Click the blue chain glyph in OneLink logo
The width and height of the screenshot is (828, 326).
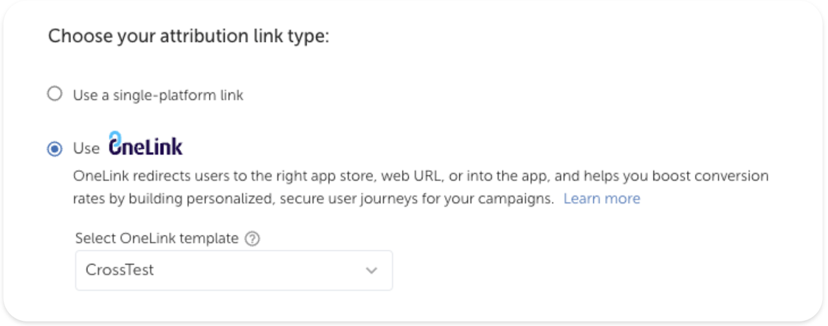[x=115, y=137]
